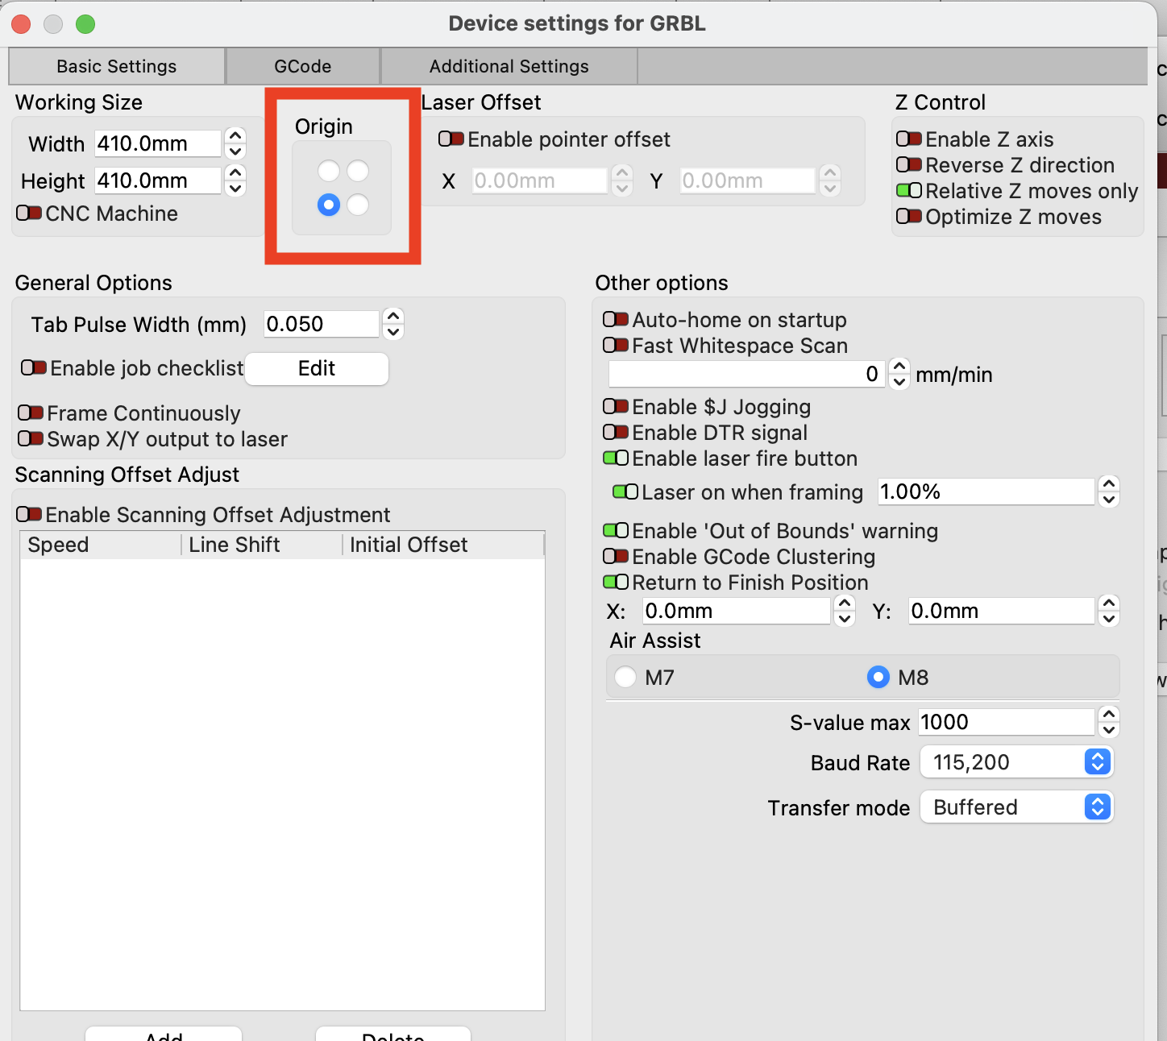The height and width of the screenshot is (1041, 1167).
Task: Click the Working Size Width field
Action: click(x=158, y=143)
